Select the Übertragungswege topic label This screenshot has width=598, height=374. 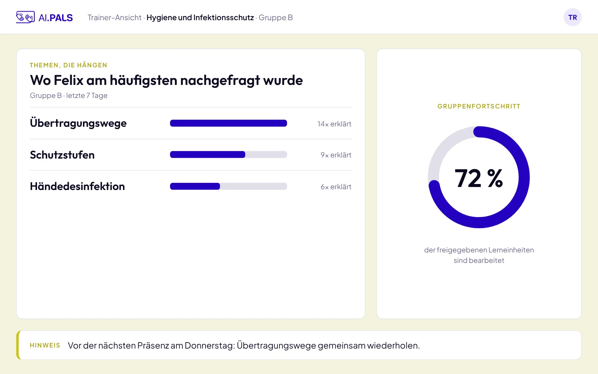(x=78, y=123)
